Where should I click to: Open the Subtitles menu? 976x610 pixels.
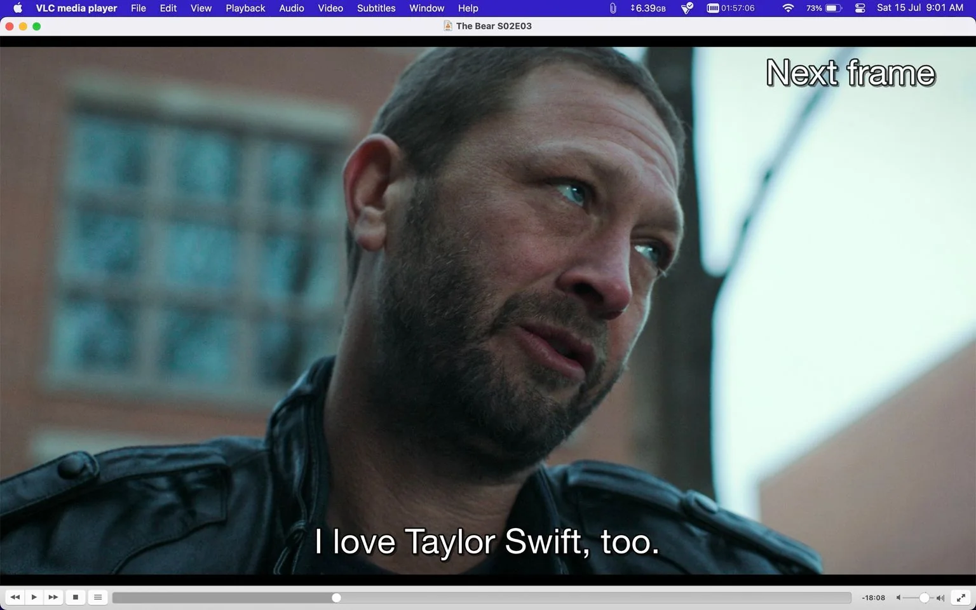376,8
